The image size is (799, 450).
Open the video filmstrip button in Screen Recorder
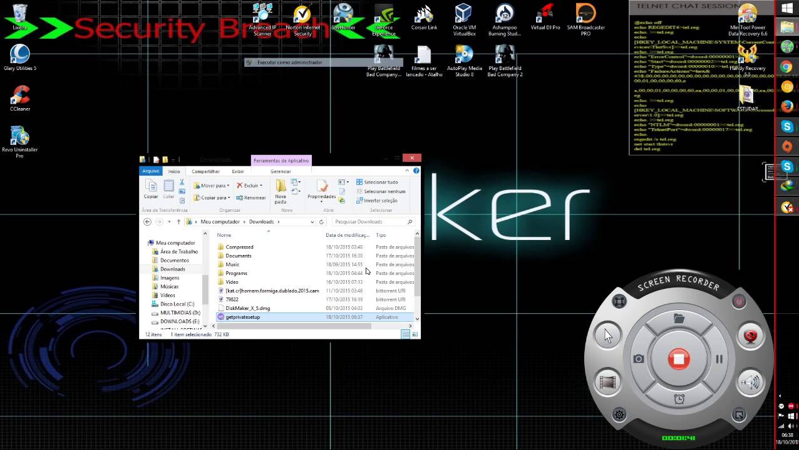[607, 382]
